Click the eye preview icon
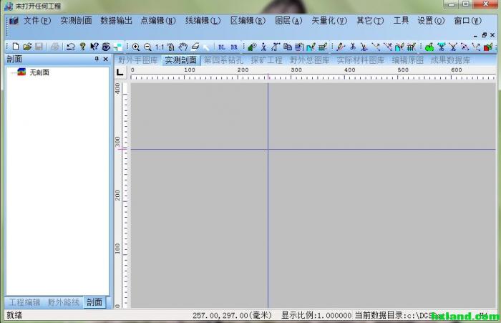Image resolution: width=501 pixels, height=323 pixels. click(x=106, y=47)
